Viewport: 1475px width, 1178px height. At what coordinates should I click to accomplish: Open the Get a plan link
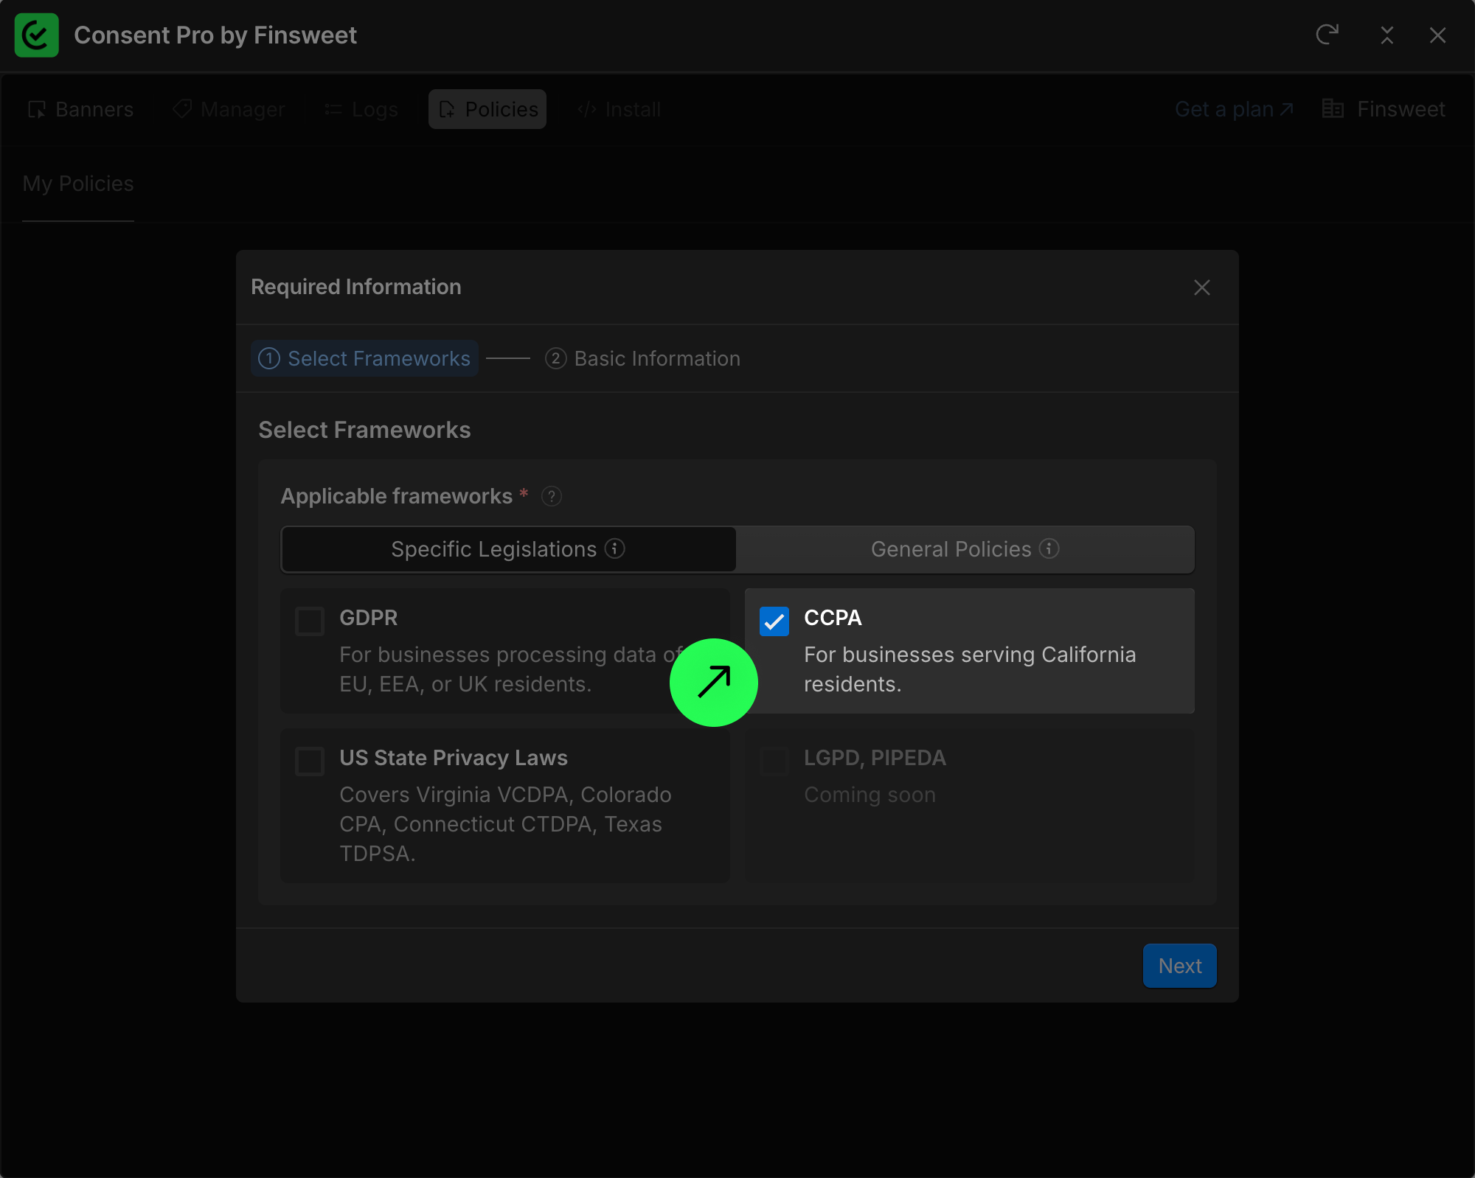[1234, 109]
